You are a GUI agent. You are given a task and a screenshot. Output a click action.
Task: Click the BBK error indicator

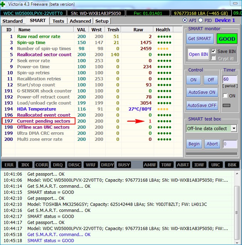232,165
